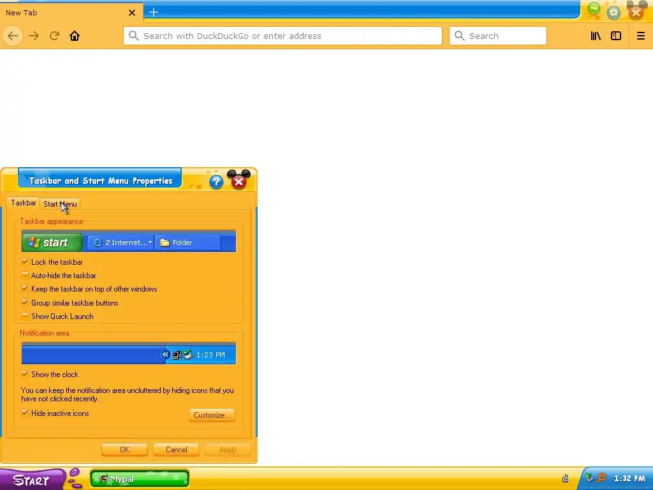Open the Customize... notification settings

[212, 415]
